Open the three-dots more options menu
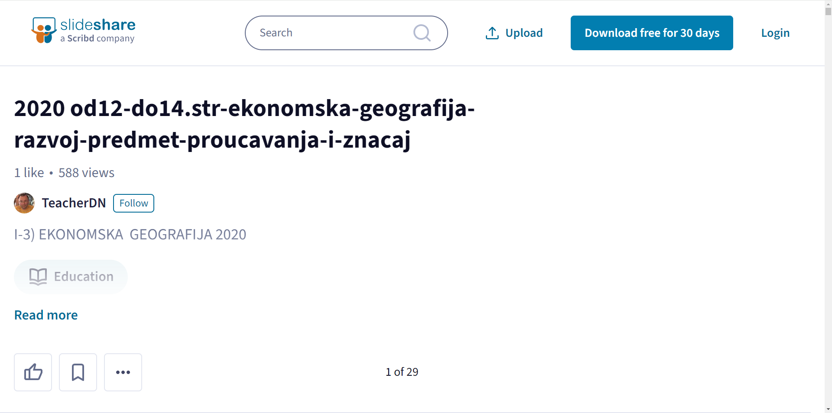 123,372
